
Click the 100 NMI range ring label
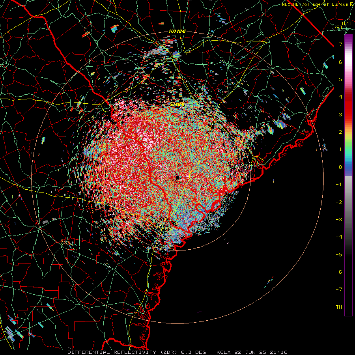coord(177,31)
